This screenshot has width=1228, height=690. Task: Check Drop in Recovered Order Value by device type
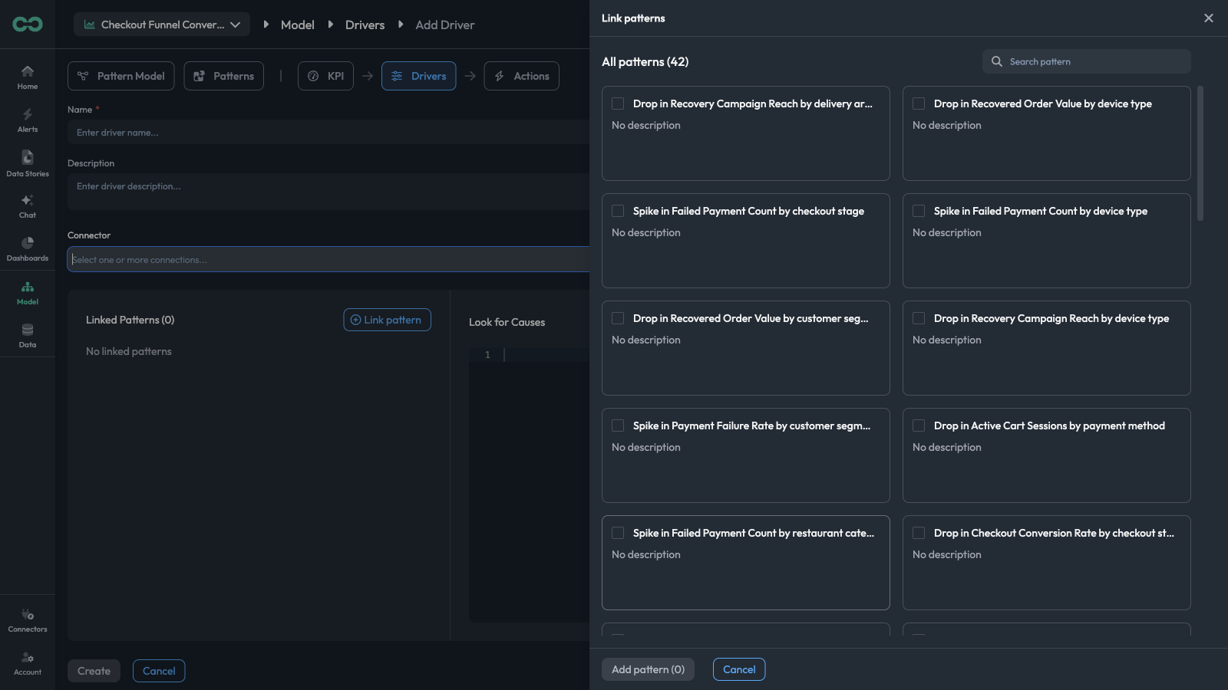click(x=919, y=103)
